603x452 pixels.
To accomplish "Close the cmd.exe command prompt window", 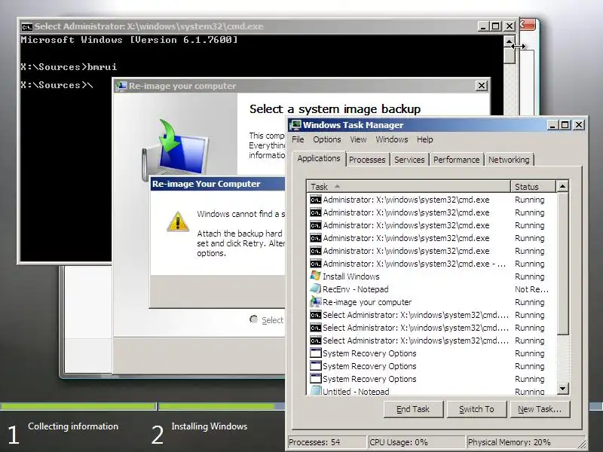I will (x=510, y=26).
